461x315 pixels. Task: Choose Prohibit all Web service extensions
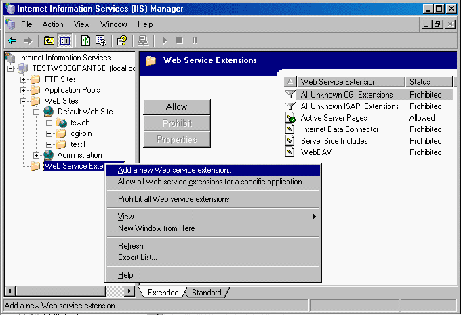[213, 199]
